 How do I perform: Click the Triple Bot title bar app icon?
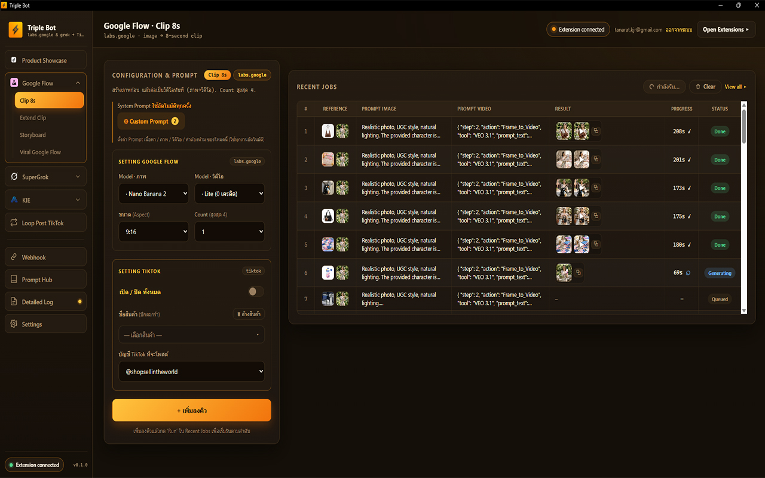[5, 5]
